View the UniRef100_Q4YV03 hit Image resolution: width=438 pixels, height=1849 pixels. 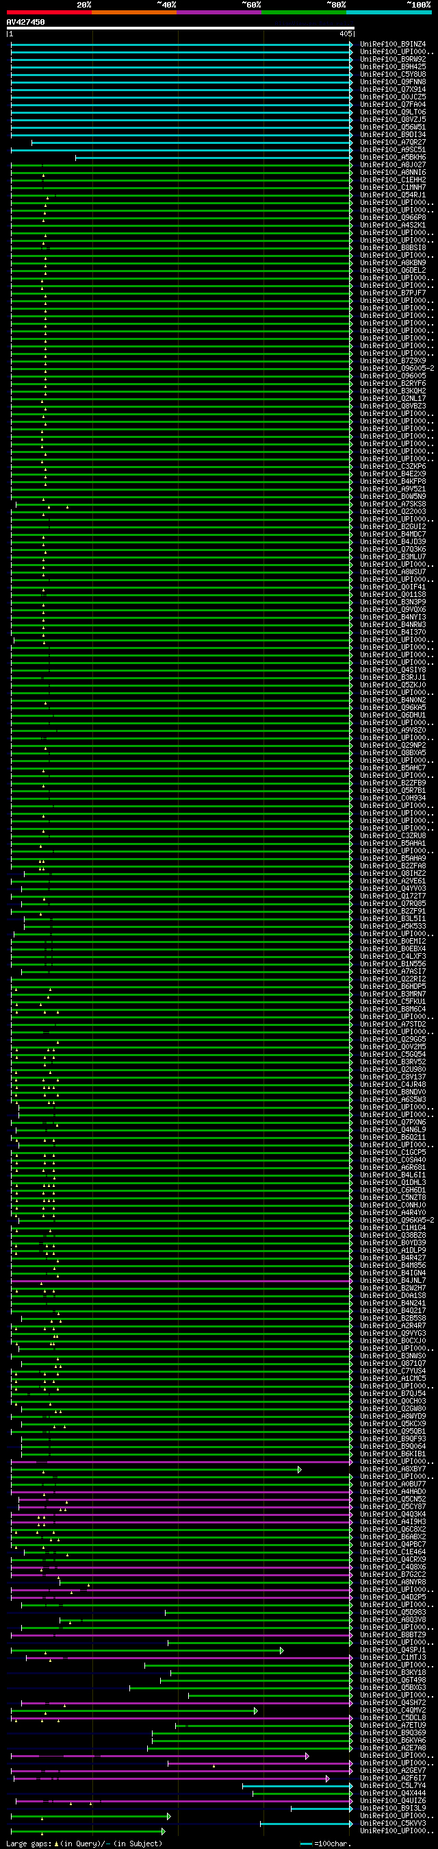pos(393,889)
